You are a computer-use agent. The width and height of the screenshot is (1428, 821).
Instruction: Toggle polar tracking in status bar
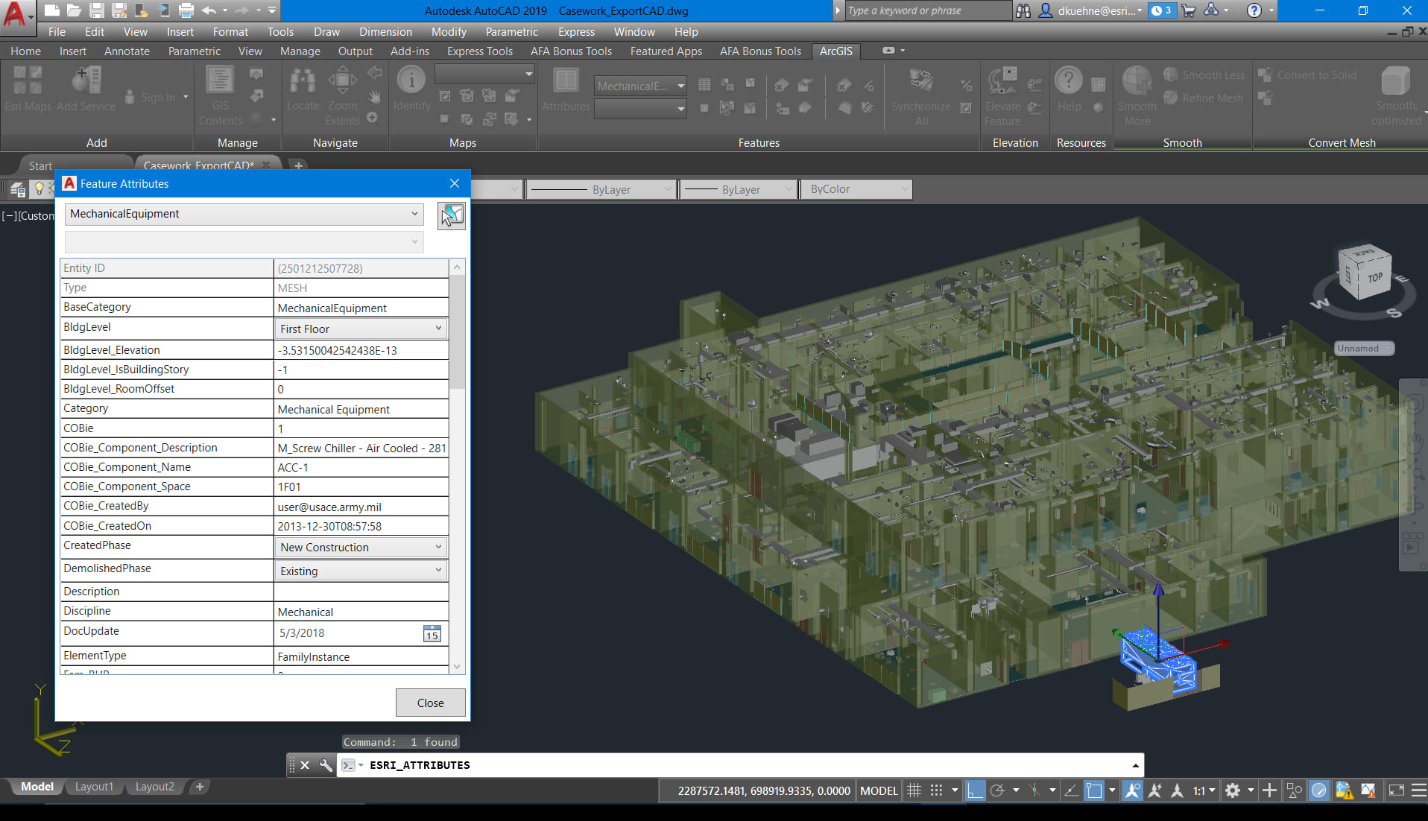pyautogui.click(x=997, y=790)
